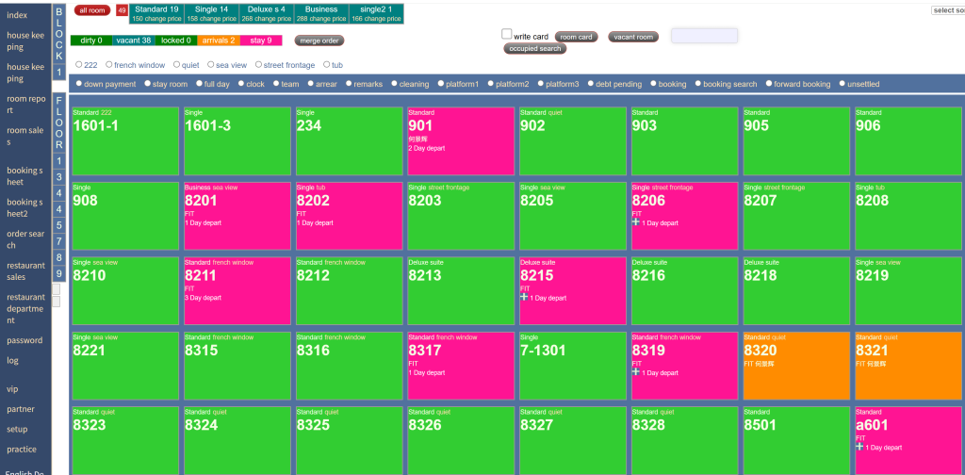Click the plus icon in room a601
The height and width of the screenshot is (475, 965).
[x=860, y=447]
